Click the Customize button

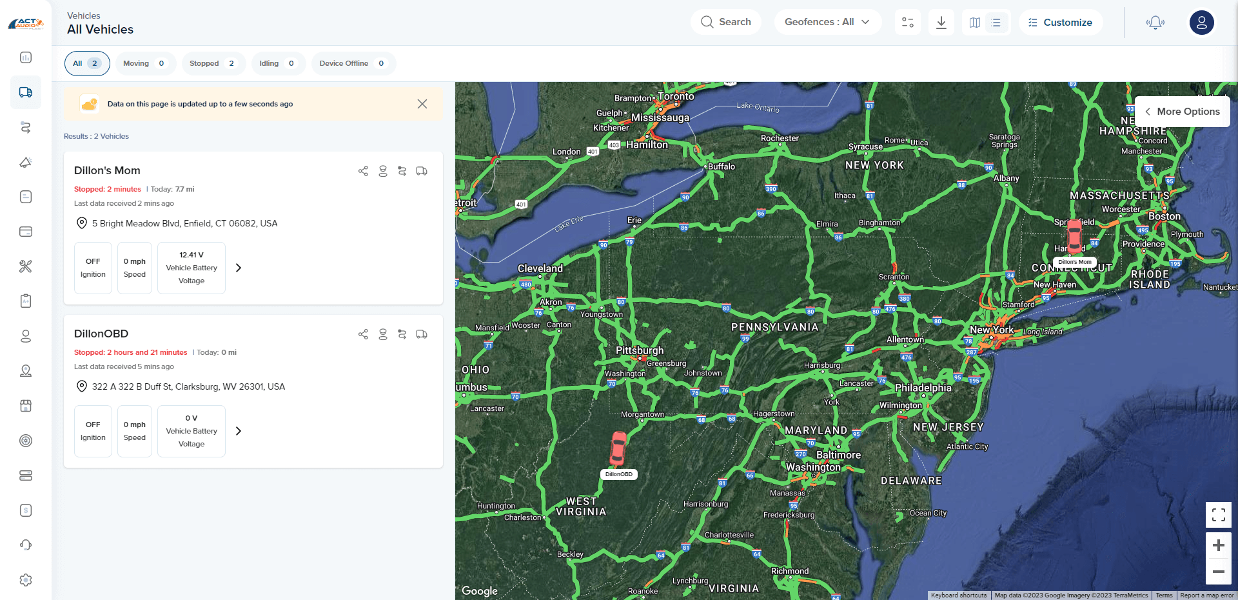(1061, 23)
